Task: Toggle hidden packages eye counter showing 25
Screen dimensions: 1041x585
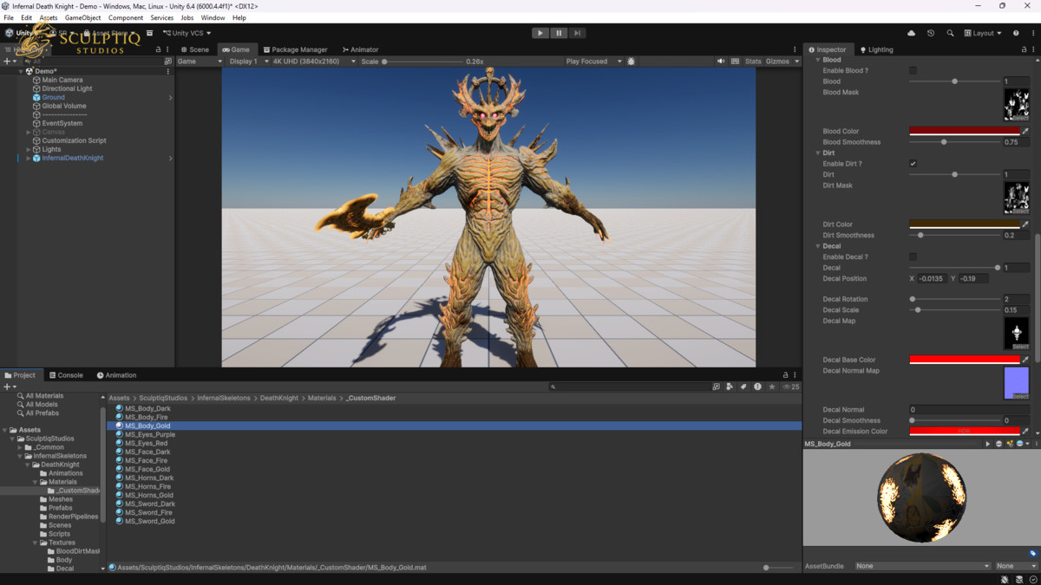Action: [790, 387]
